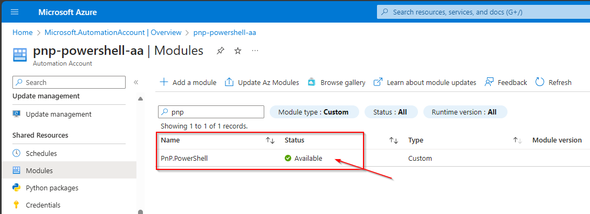Click the green Available status checkmark icon
This screenshot has height=214, width=590.
tap(288, 159)
